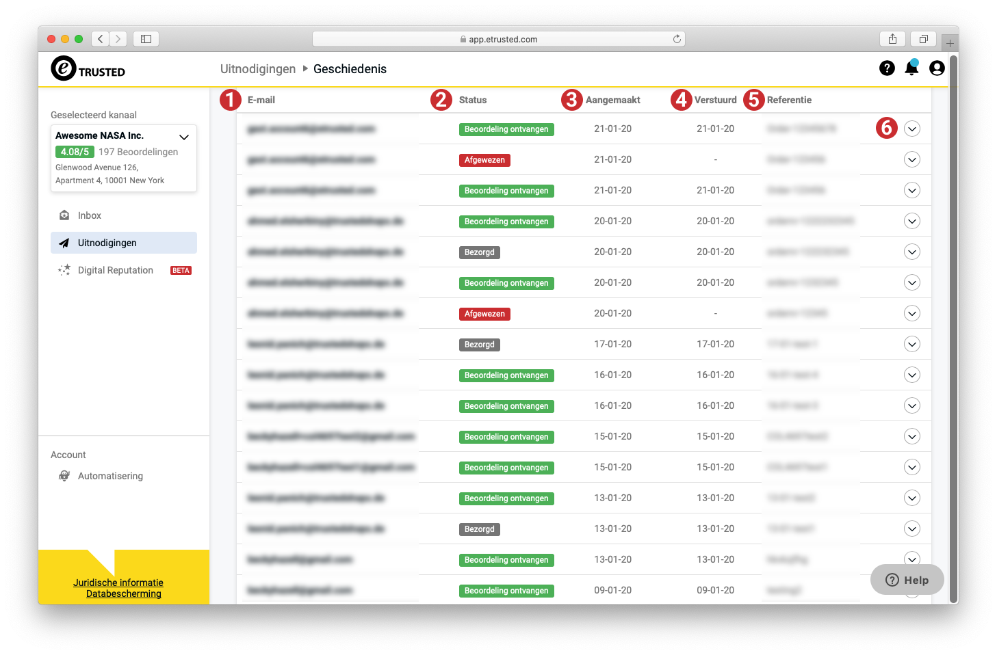997x655 pixels.
Task: Click the 4.08/5 rating badge
Action: pyautogui.click(x=75, y=152)
